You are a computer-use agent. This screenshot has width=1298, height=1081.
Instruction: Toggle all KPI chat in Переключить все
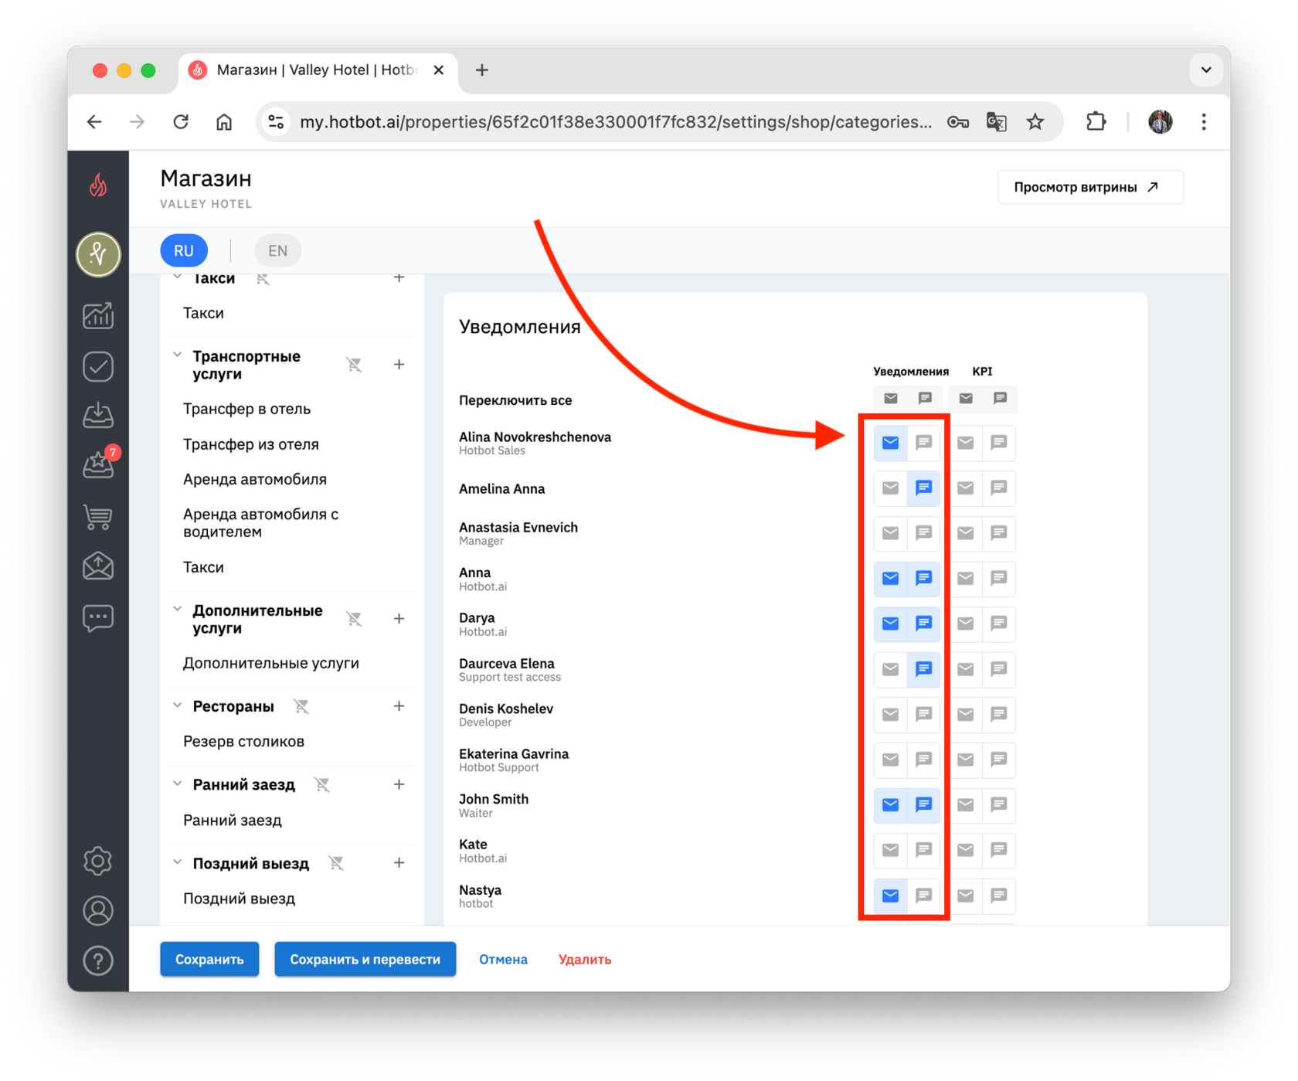tap(1000, 399)
